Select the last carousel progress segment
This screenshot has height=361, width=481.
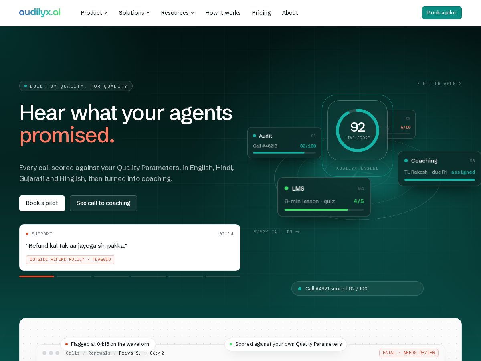(x=223, y=276)
